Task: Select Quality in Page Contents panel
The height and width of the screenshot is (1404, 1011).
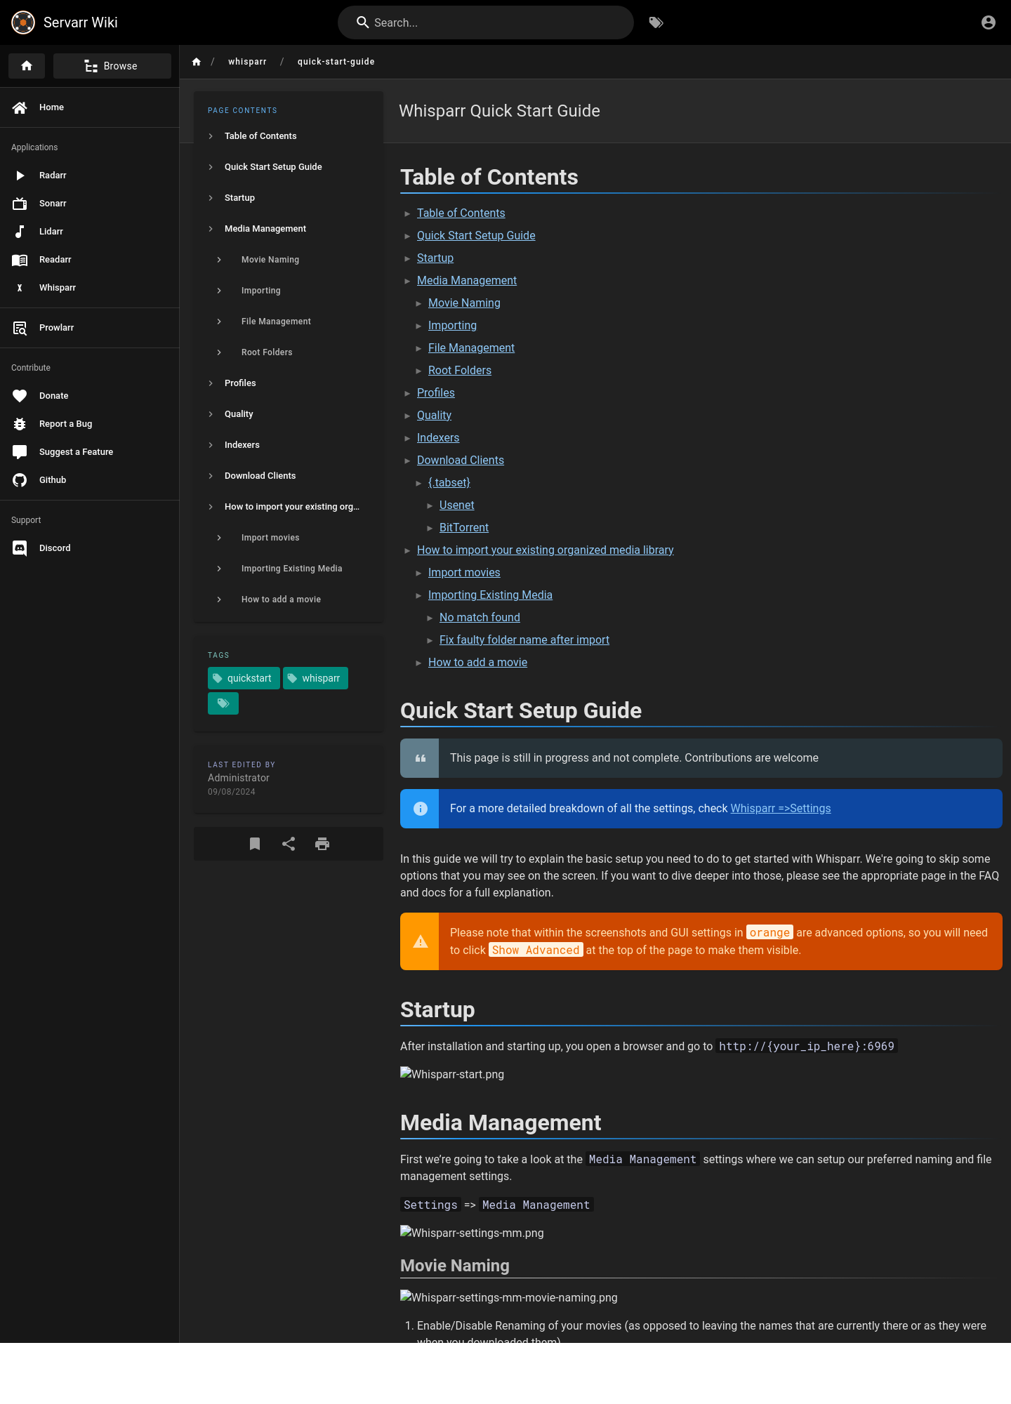Action: point(289,414)
